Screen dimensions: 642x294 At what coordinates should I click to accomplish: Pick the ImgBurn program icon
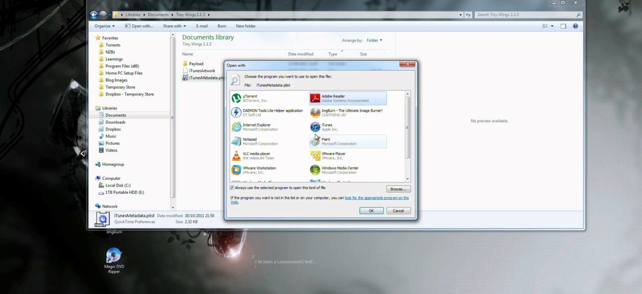(x=315, y=113)
